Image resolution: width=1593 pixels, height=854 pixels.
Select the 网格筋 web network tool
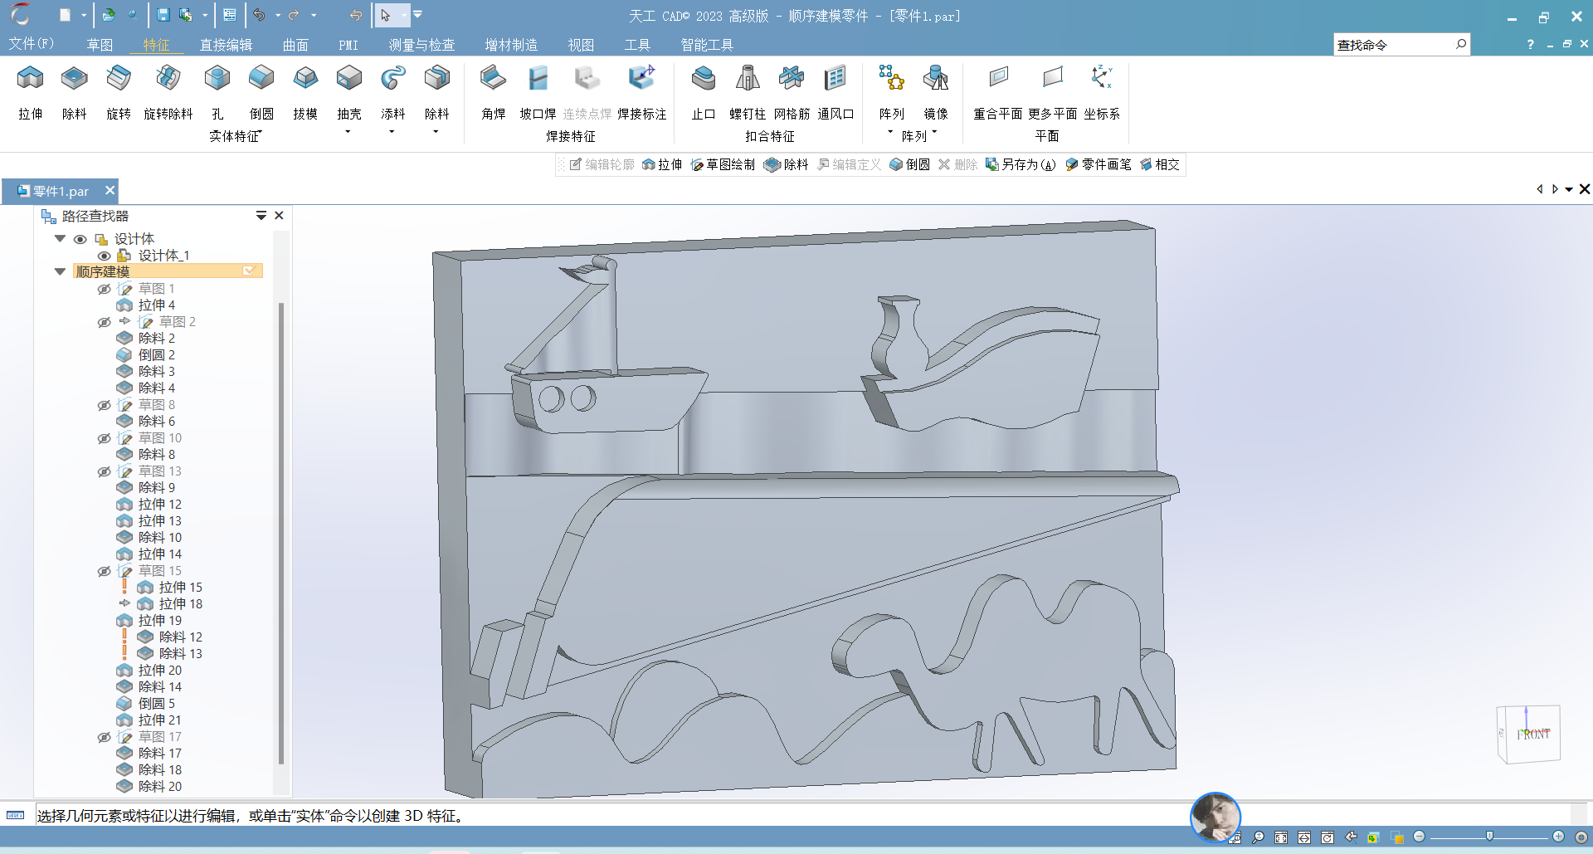coord(792,91)
